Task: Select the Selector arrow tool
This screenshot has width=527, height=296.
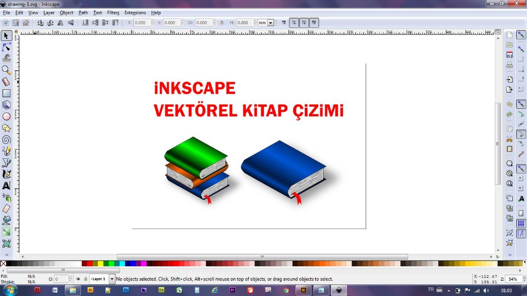Action: pyautogui.click(x=6, y=36)
